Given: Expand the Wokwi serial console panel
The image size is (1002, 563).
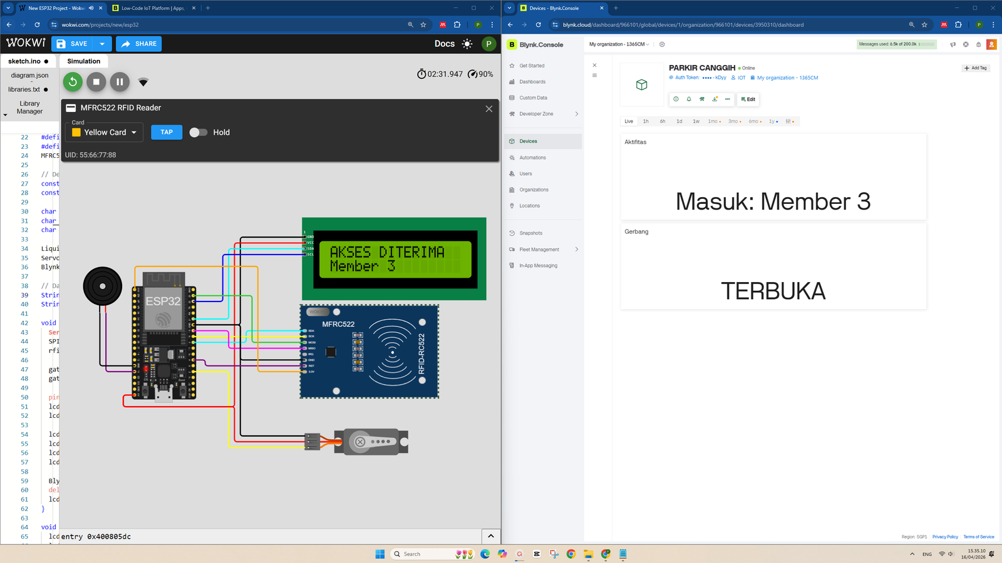Looking at the screenshot, I should pos(491,536).
